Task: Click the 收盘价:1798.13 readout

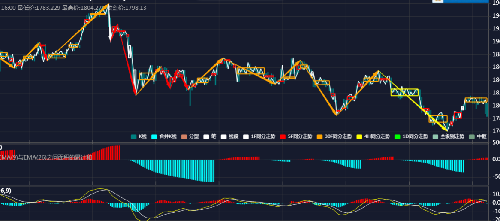Action: (127, 8)
